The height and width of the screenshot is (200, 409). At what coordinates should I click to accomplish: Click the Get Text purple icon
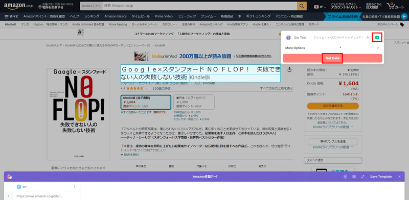(x=288, y=38)
